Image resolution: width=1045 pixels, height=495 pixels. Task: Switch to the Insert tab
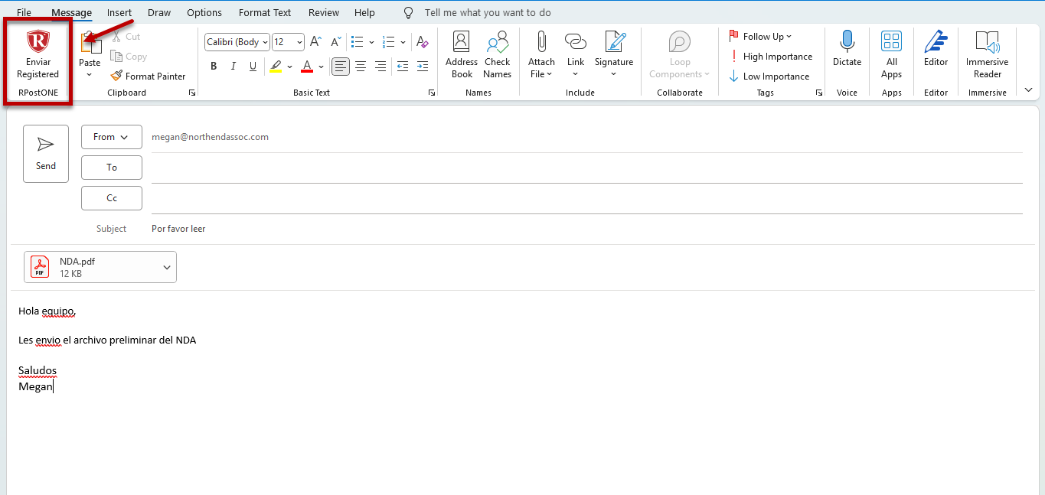(x=119, y=12)
